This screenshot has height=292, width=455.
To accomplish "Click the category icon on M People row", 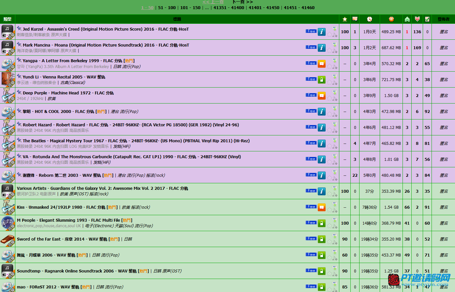I will pyautogui.click(x=7, y=223).
